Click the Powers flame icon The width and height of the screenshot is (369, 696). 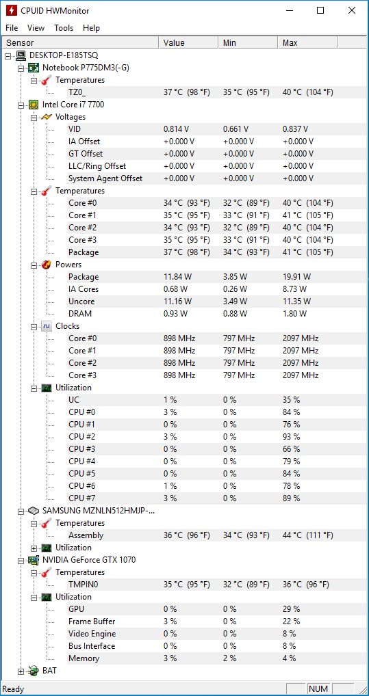[47, 265]
